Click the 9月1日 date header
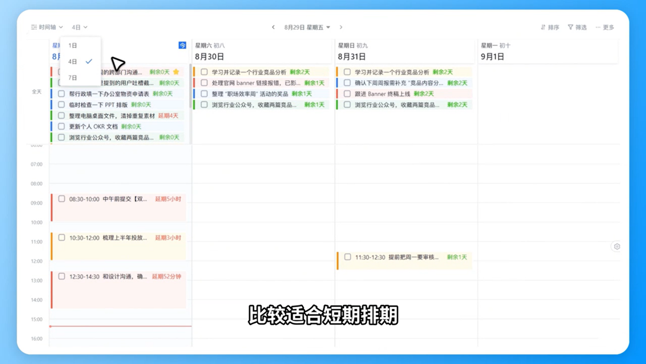 coord(492,57)
